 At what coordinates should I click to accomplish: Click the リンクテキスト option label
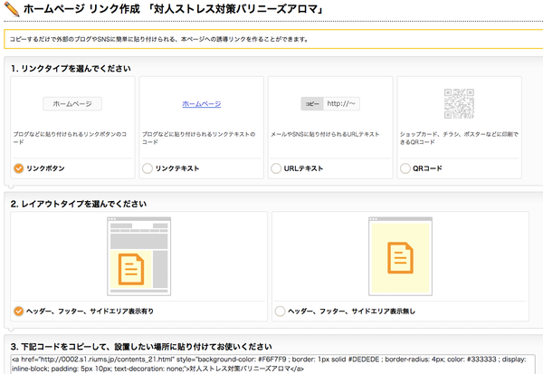tap(177, 168)
